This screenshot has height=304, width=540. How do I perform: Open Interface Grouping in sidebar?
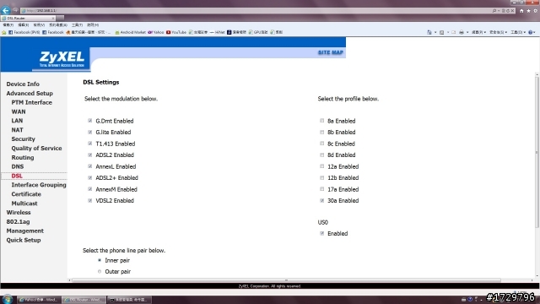39,185
